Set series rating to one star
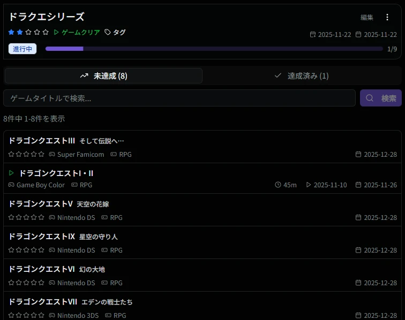 [x=11, y=32]
